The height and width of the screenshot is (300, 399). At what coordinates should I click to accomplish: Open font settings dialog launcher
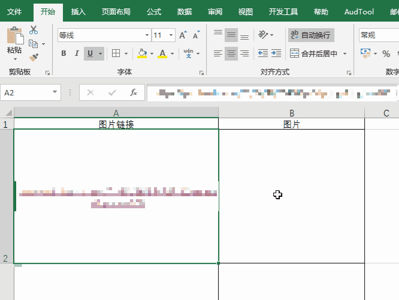pos(201,73)
